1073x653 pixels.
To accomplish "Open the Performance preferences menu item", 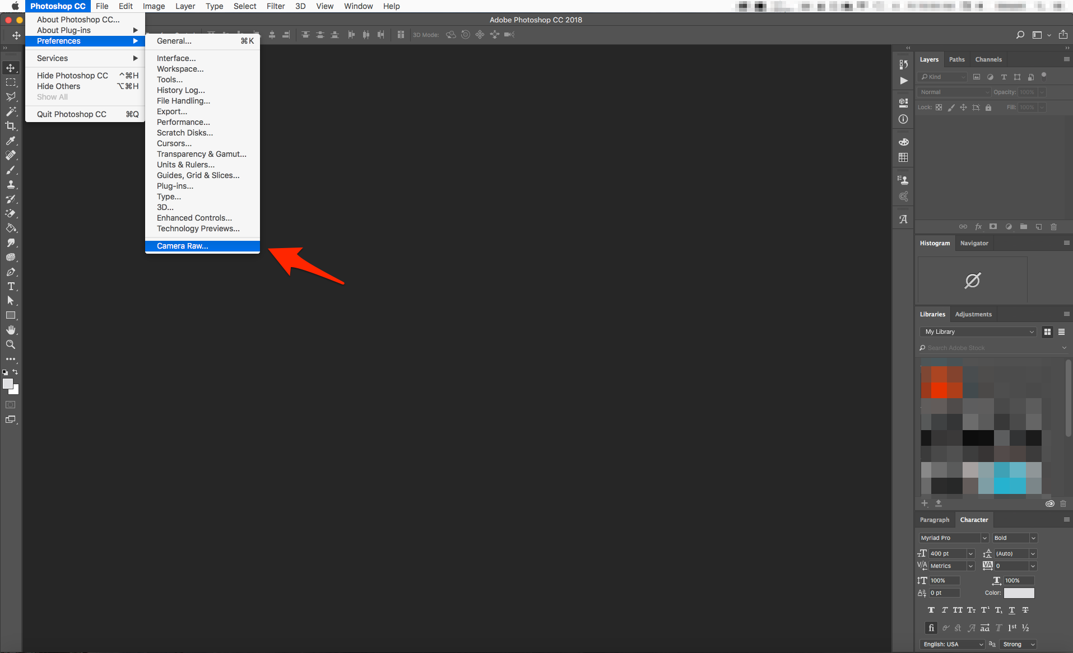I will [202, 122].
